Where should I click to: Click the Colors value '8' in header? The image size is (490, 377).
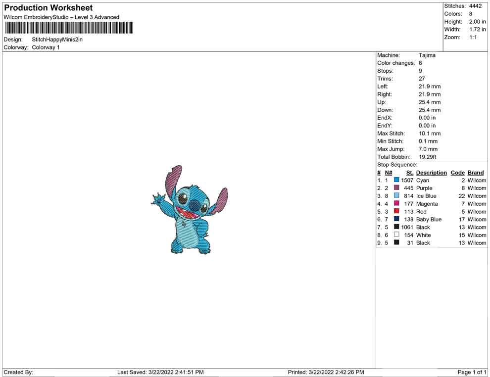click(471, 14)
